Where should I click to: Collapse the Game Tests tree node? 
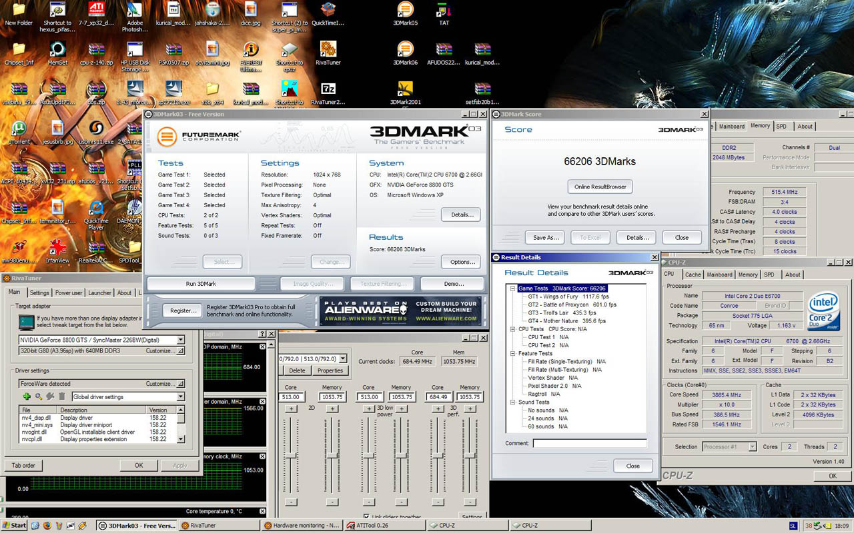coord(513,288)
